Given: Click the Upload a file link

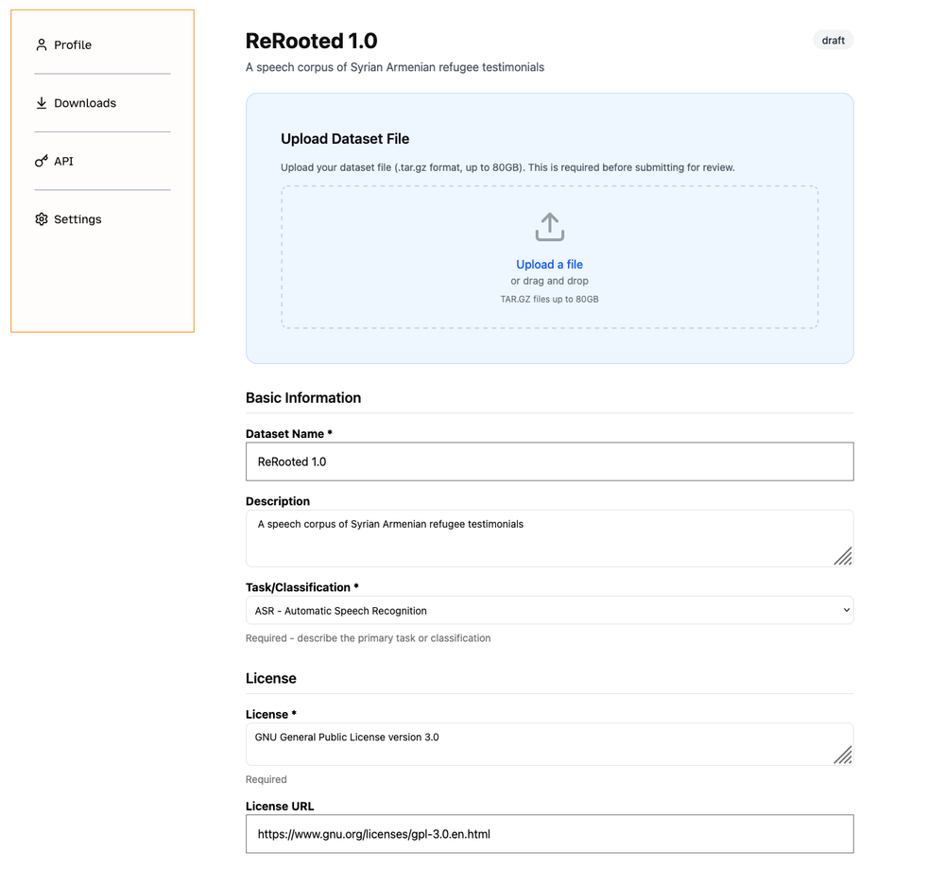Looking at the screenshot, I should [549, 264].
